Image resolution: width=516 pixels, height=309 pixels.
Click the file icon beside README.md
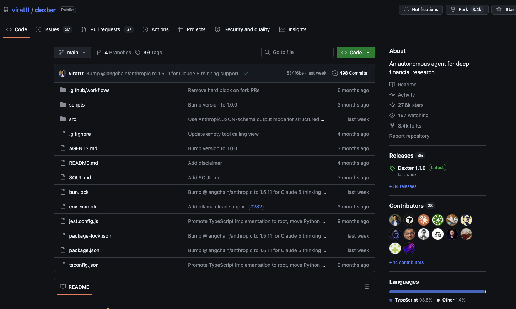click(x=63, y=163)
